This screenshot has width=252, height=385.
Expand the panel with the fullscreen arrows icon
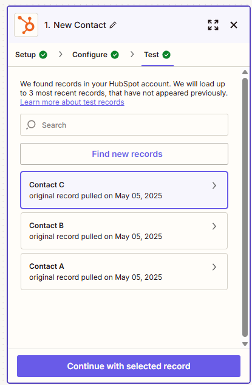pyautogui.click(x=213, y=25)
